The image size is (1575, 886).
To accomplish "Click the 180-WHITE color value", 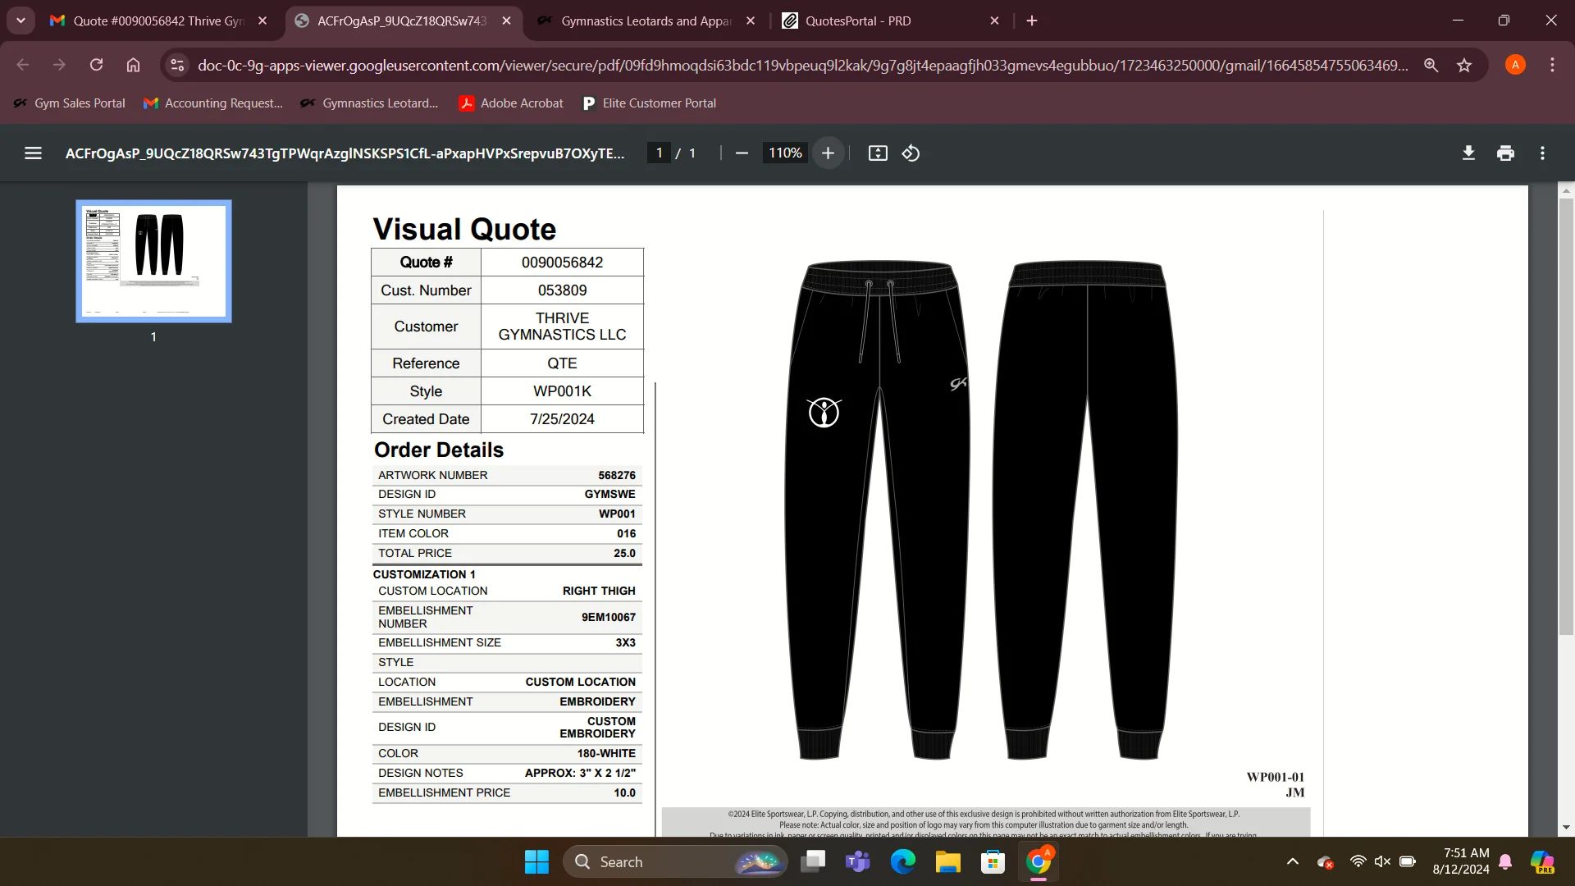I will coord(606,753).
